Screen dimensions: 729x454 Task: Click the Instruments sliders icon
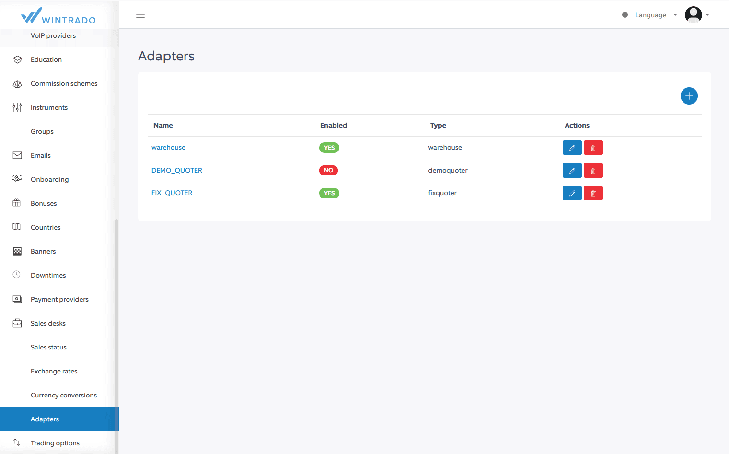click(x=17, y=107)
